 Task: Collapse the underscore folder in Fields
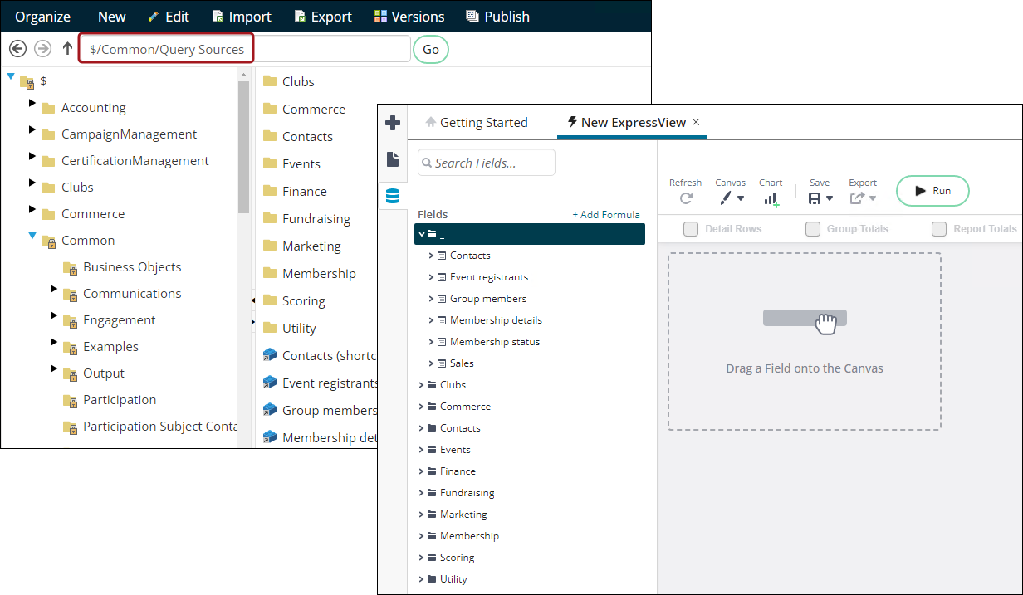click(422, 234)
